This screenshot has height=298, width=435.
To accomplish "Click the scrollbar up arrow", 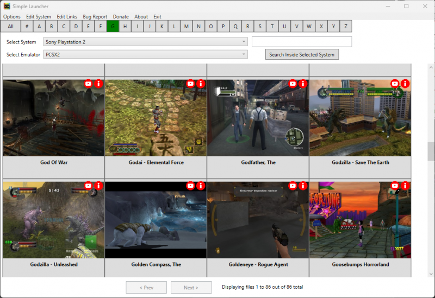I will pos(431,67).
